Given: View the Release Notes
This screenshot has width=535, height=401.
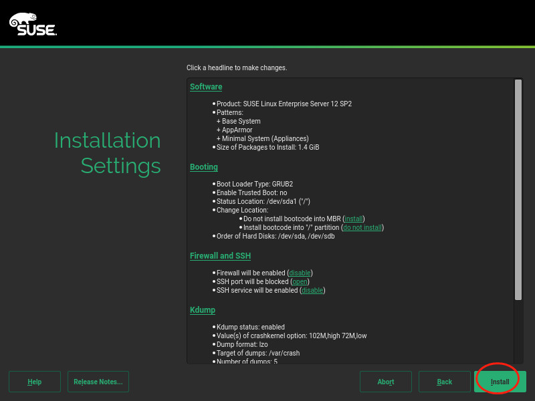Looking at the screenshot, I should (98, 382).
